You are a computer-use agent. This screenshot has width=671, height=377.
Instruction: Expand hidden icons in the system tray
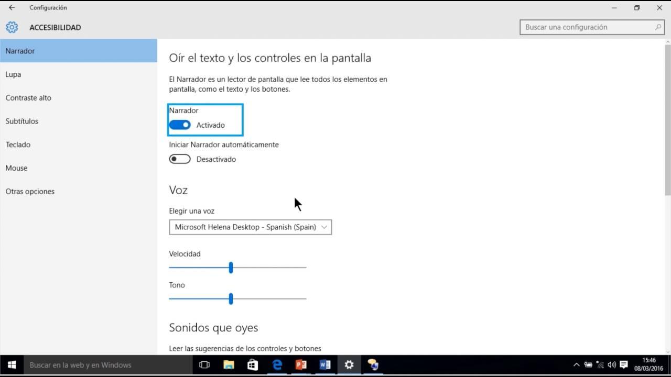[576, 364]
